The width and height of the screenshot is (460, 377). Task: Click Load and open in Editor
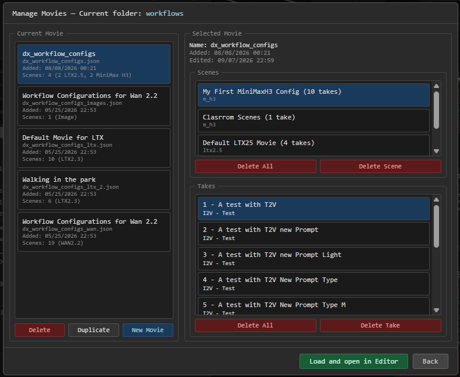click(x=354, y=361)
